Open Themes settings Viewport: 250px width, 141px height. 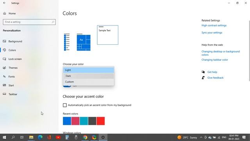coord(10,68)
